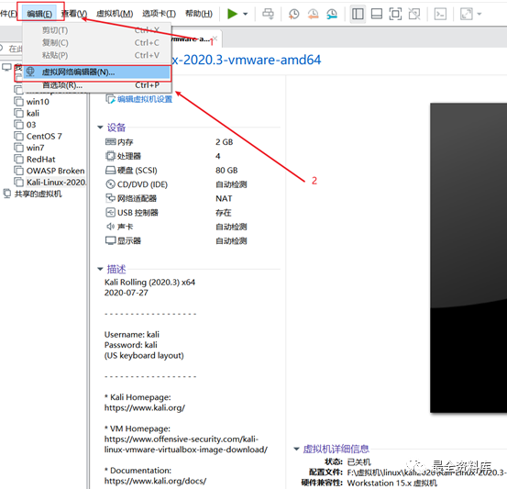Close the Kali vmware tab

point(215,39)
